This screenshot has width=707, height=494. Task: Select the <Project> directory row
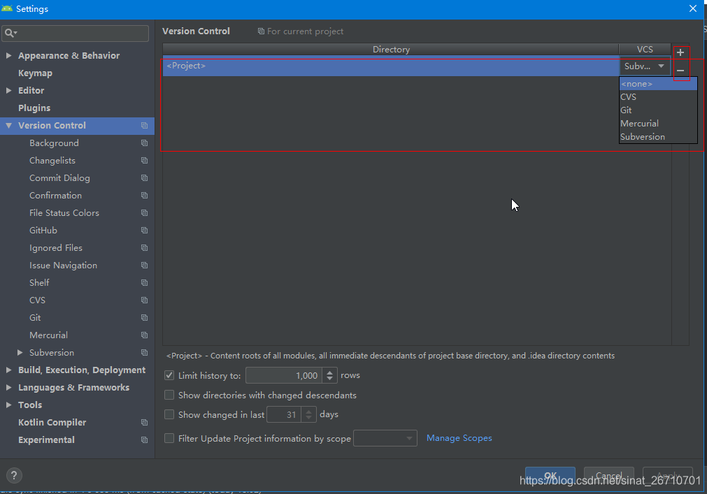pyautogui.click(x=391, y=66)
